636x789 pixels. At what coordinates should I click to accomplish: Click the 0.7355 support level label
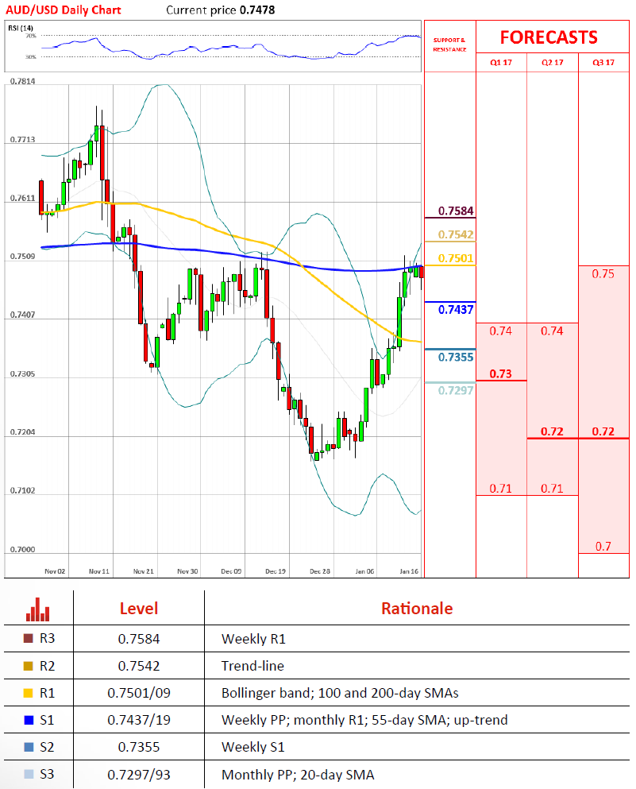click(456, 358)
